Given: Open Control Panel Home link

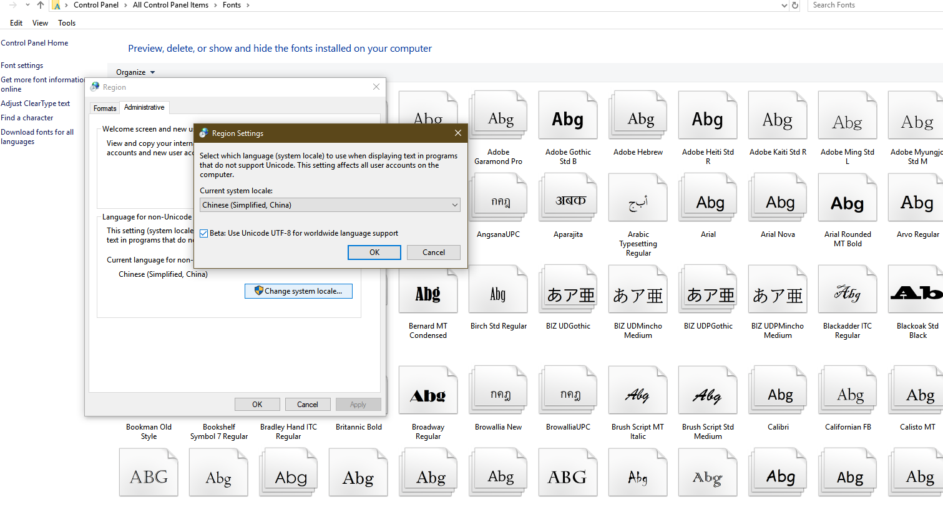Looking at the screenshot, I should 35,43.
